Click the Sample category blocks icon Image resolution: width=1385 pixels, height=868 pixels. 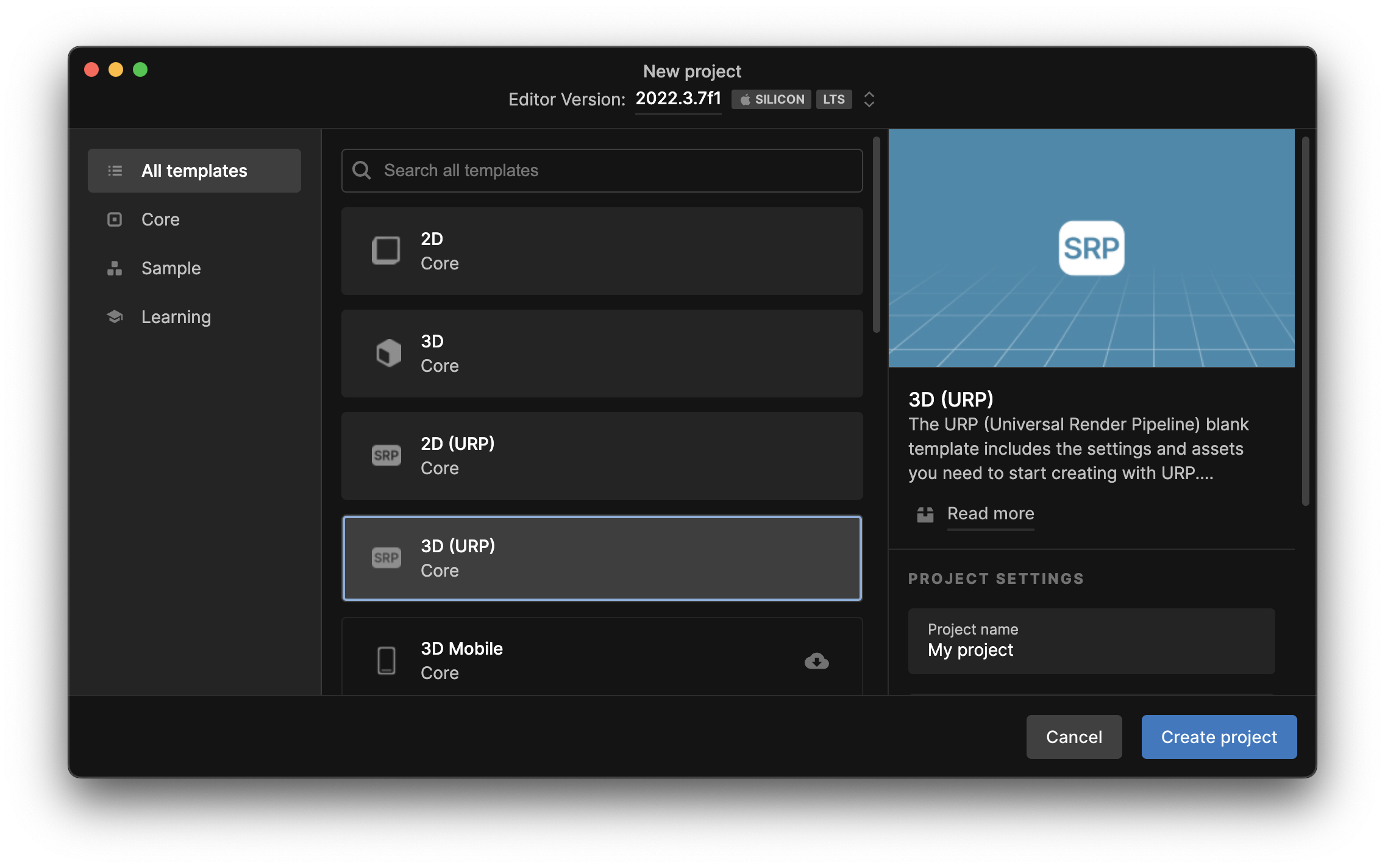click(115, 268)
